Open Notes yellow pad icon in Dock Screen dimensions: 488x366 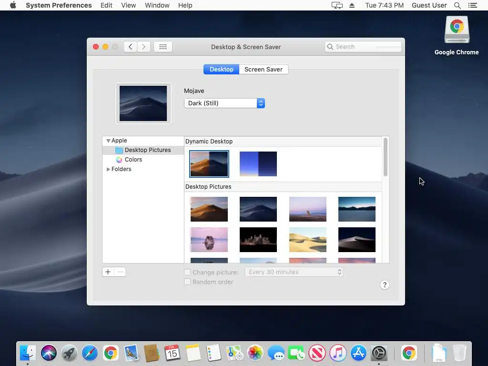[x=193, y=353]
